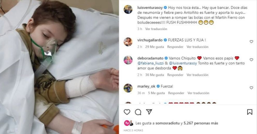
Task: Like deboradamato's comment with its heart
Action: 251,60
